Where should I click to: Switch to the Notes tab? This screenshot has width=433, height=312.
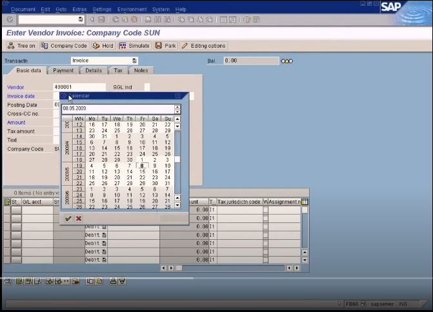(x=141, y=71)
